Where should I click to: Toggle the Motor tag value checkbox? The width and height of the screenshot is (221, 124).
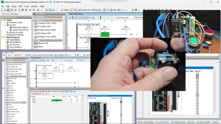coord(57,102)
